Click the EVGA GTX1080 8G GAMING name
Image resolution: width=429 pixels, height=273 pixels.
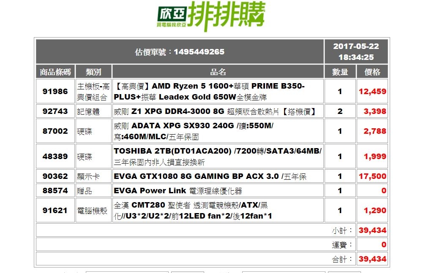point(210,176)
